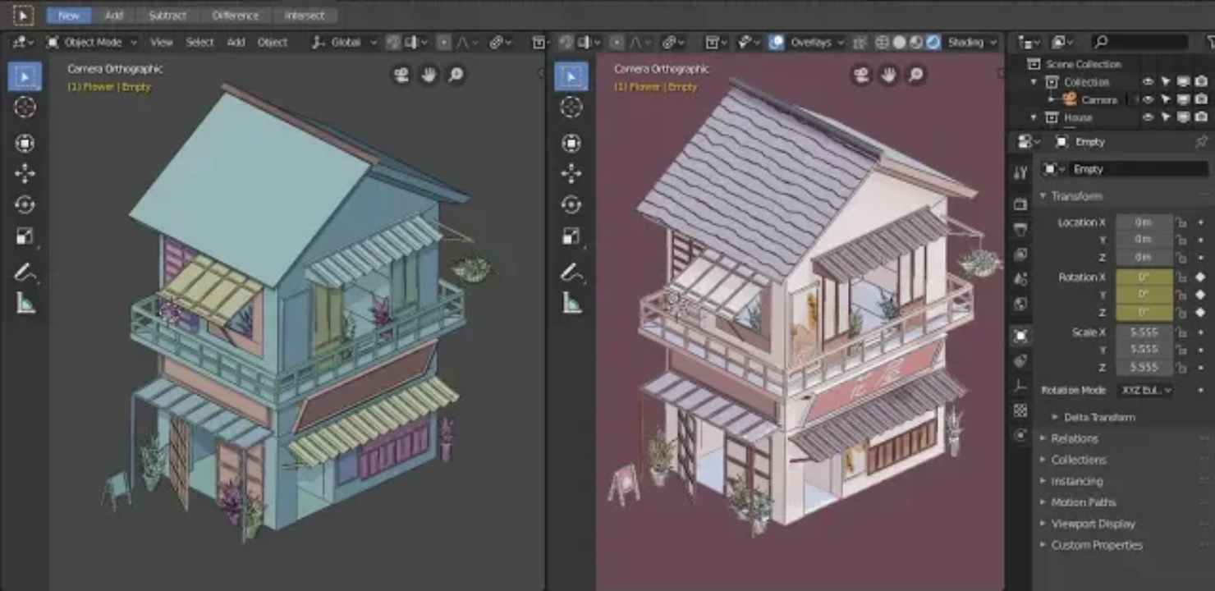Open the Object Mode dropdown
The image size is (1215, 591).
(92, 42)
